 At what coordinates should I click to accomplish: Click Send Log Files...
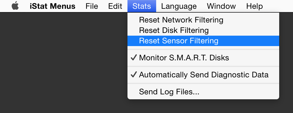coord(169,92)
